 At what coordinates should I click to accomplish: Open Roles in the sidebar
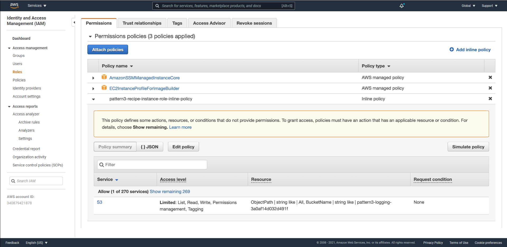(17, 72)
